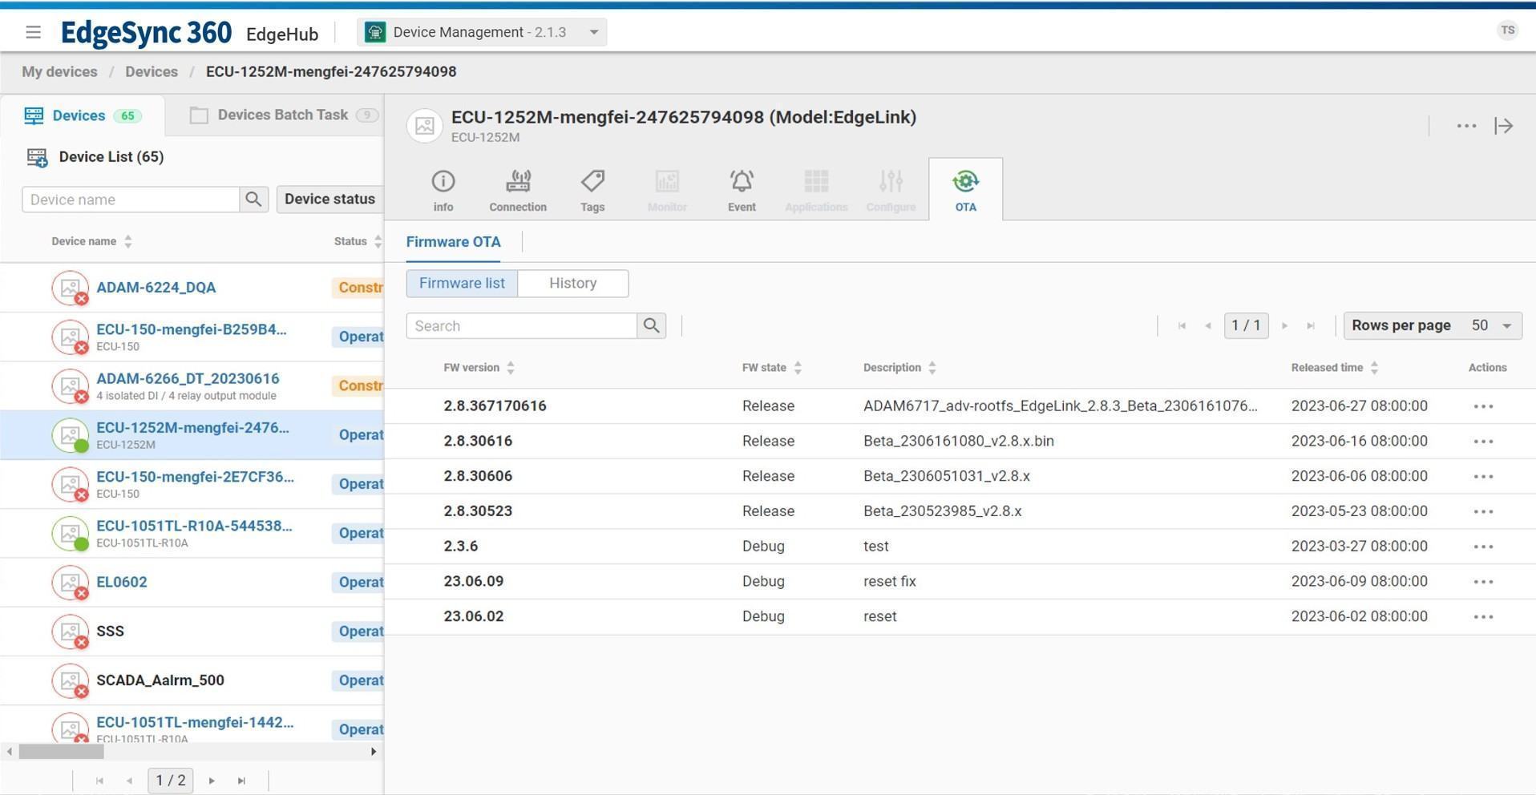
Task: Click the device list horizontal scrollbar
Action: tap(62, 752)
